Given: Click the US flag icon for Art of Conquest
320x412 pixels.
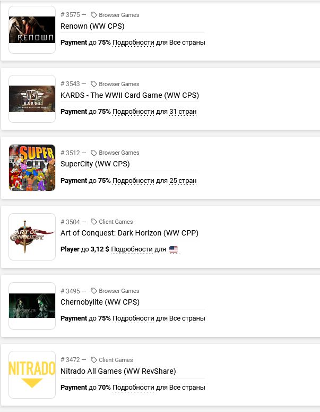Looking at the screenshot, I should pos(174,249).
